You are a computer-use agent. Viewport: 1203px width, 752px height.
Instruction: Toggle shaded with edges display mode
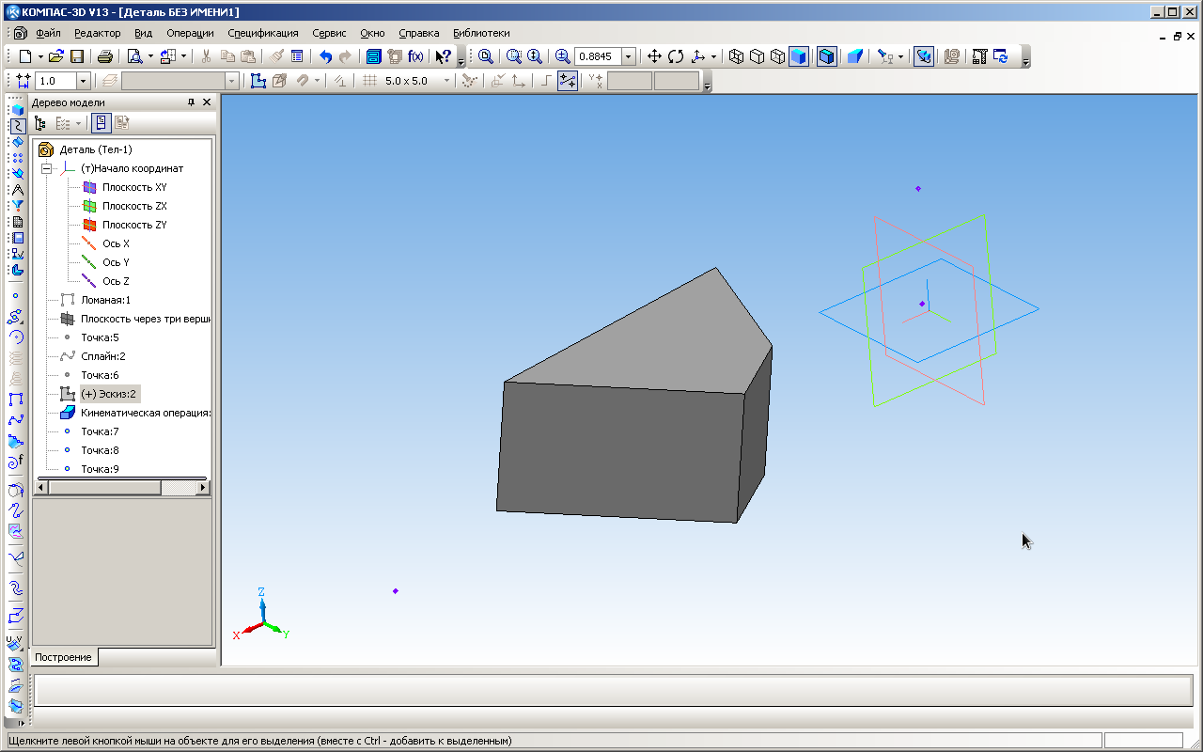pyautogui.click(x=826, y=56)
